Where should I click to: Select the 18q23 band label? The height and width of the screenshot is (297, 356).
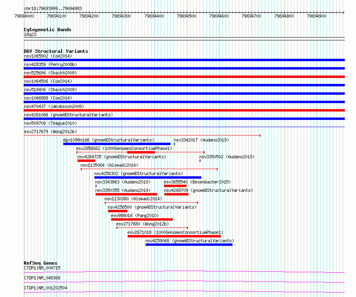pyautogui.click(x=30, y=34)
